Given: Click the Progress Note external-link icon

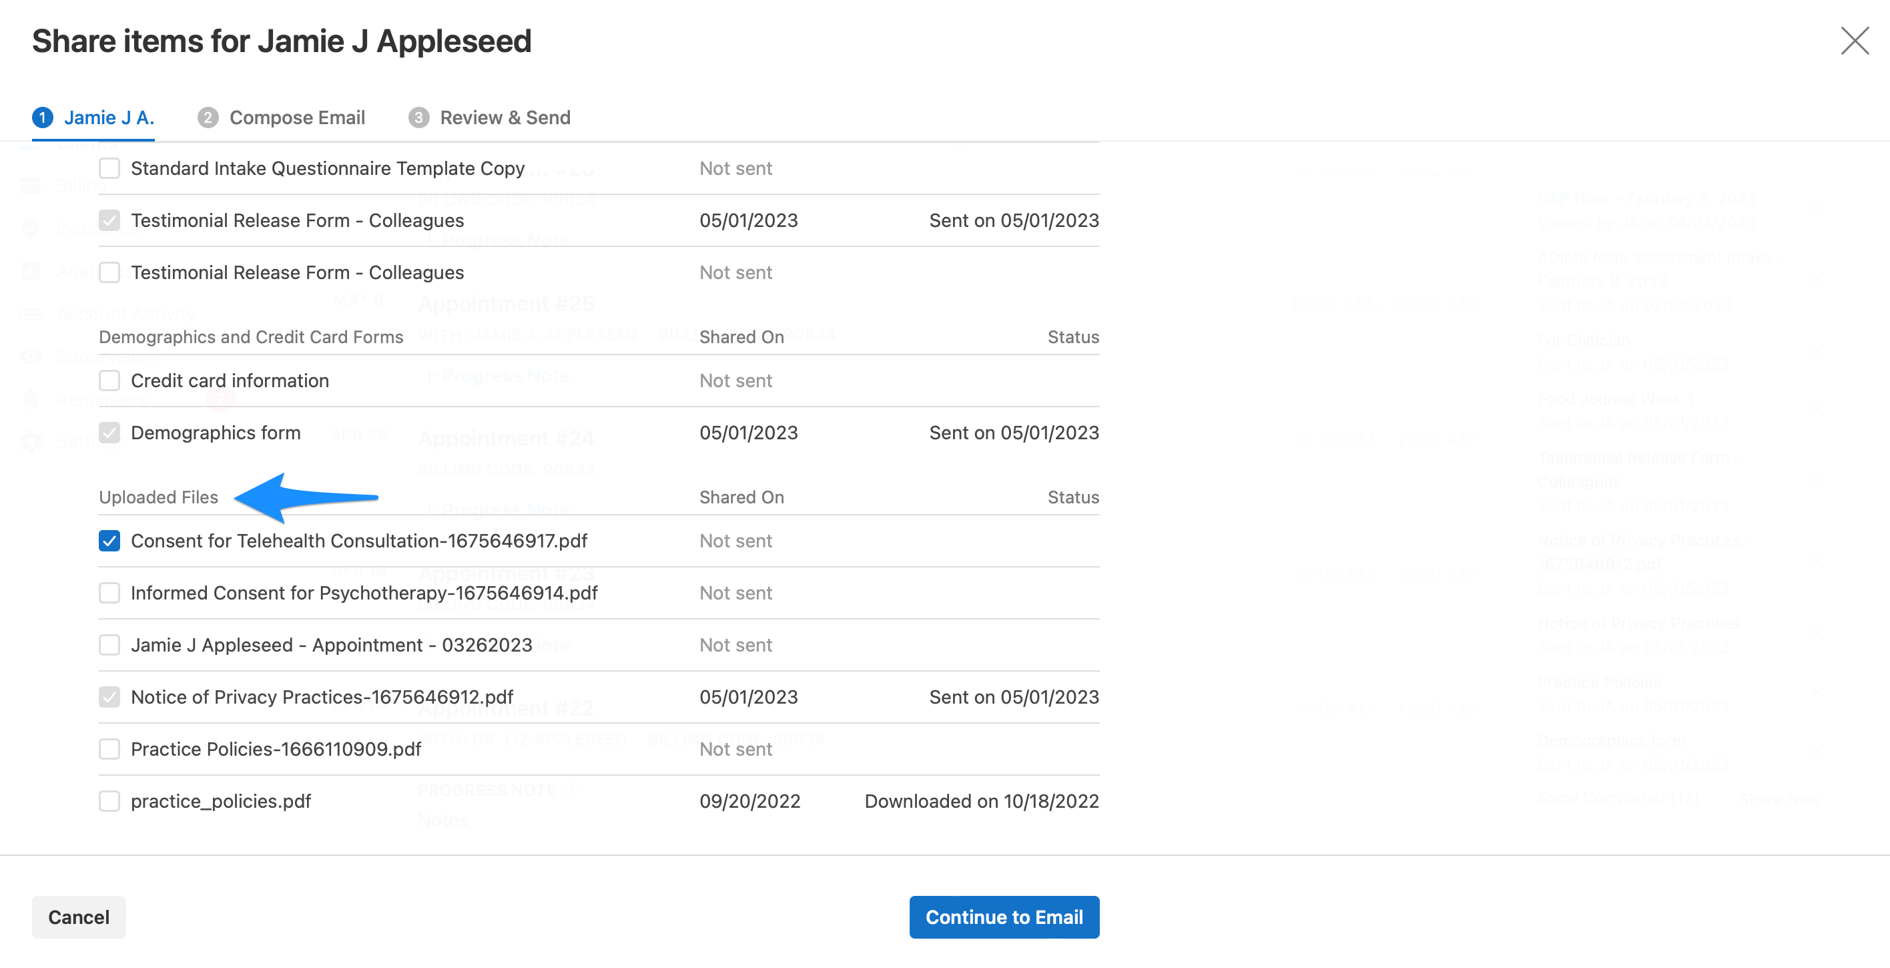Looking at the screenshot, I should click(569, 790).
